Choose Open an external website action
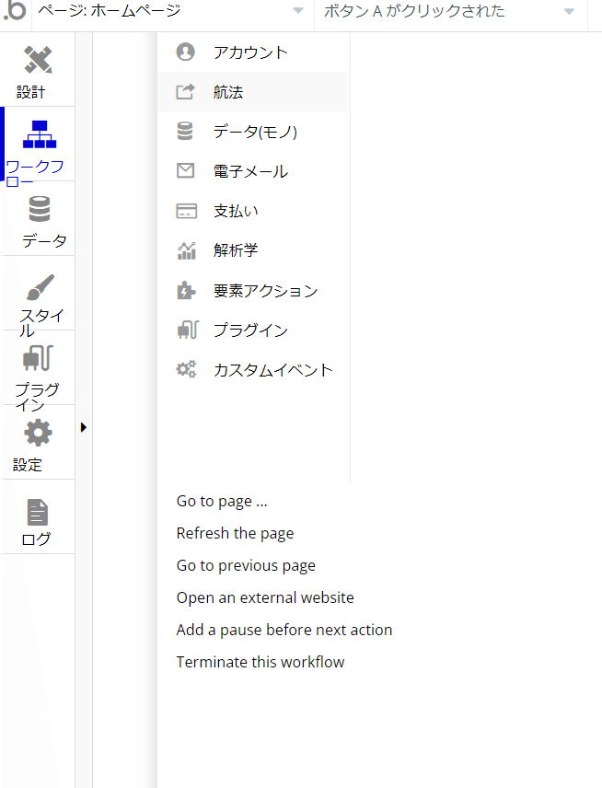 coord(265,598)
